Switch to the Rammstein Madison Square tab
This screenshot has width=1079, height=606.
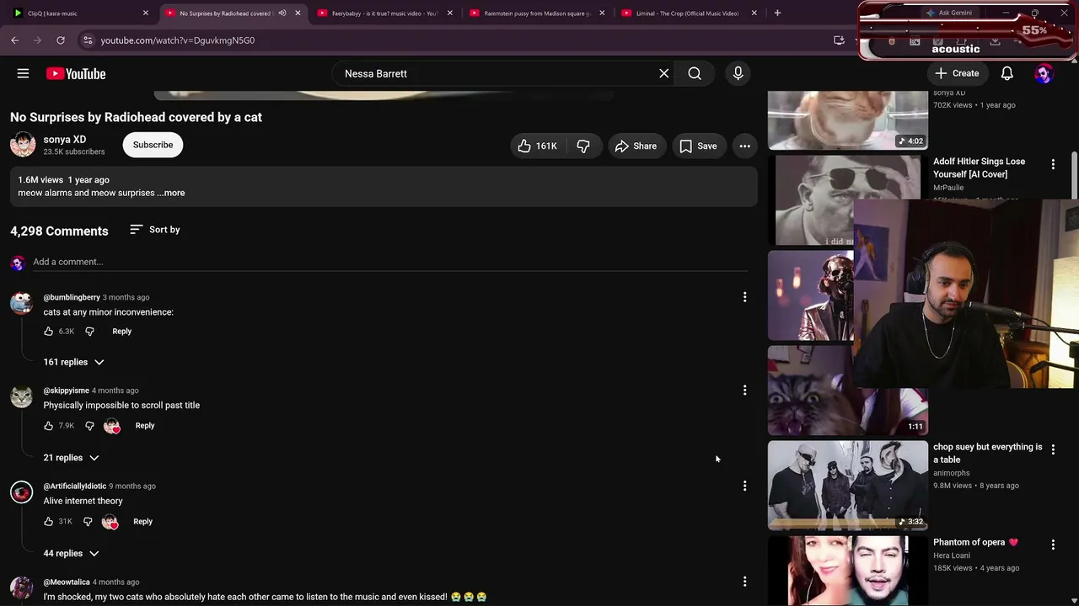[x=536, y=13]
